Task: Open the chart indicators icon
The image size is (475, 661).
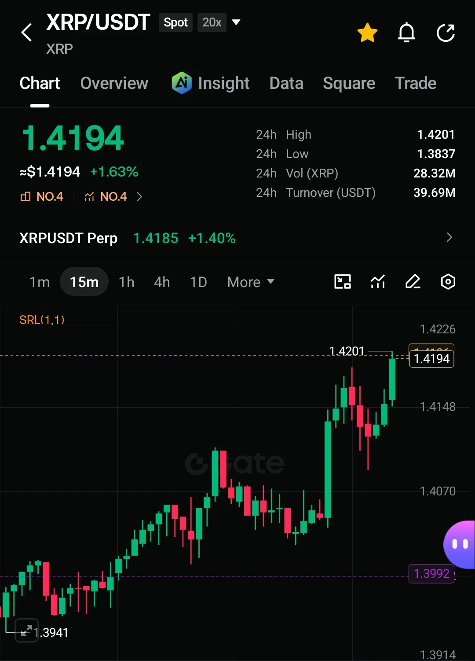Action: 378,281
